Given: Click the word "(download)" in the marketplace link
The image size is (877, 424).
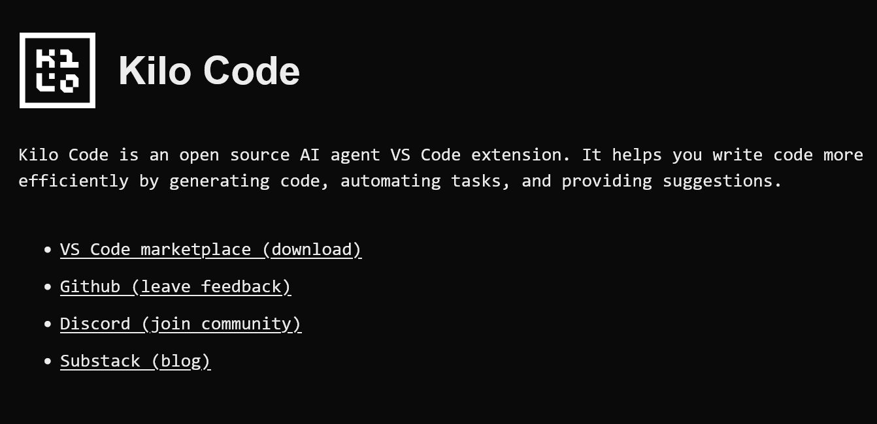Looking at the screenshot, I should tap(312, 249).
